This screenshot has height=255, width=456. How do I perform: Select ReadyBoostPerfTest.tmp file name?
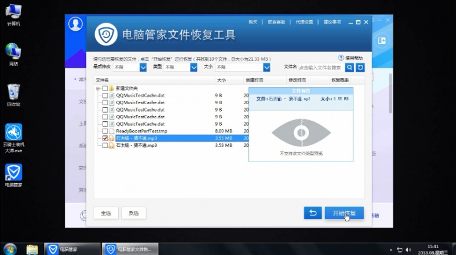141,131
